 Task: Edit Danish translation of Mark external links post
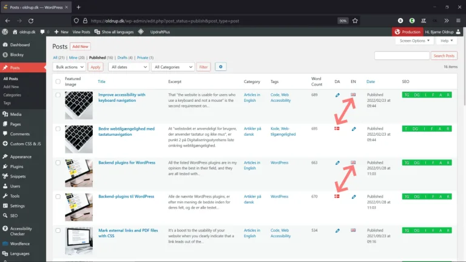click(x=337, y=230)
